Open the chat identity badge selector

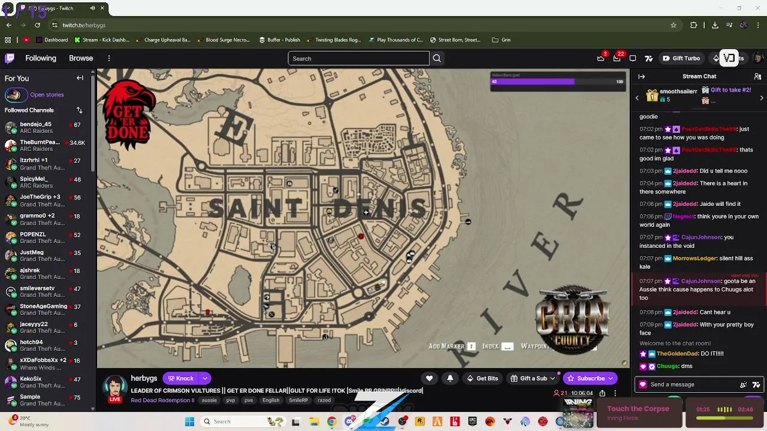tap(643, 385)
